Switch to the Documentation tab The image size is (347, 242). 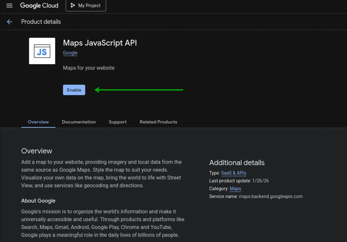pos(79,122)
